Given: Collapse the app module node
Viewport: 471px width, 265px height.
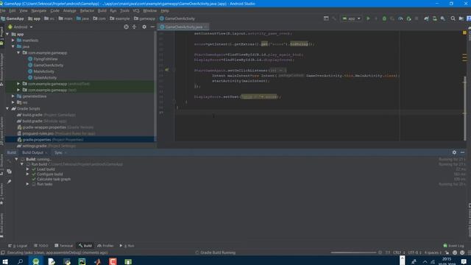Looking at the screenshot, I should tap(7, 35).
